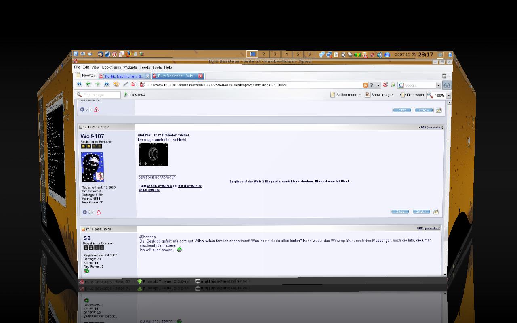Click the matthias@matzelhmsein terminal taskbar entry
The width and height of the screenshot is (517, 323).
pyautogui.click(x=223, y=281)
